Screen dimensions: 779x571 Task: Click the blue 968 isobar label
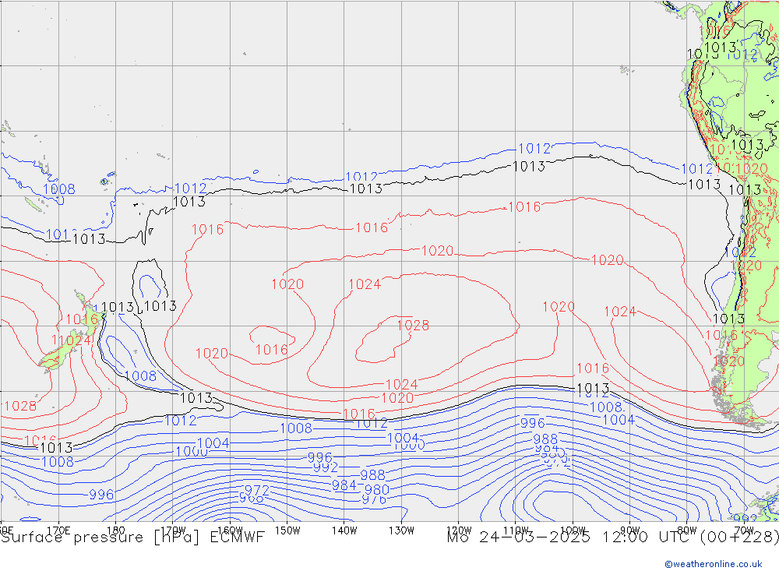pyautogui.click(x=252, y=498)
